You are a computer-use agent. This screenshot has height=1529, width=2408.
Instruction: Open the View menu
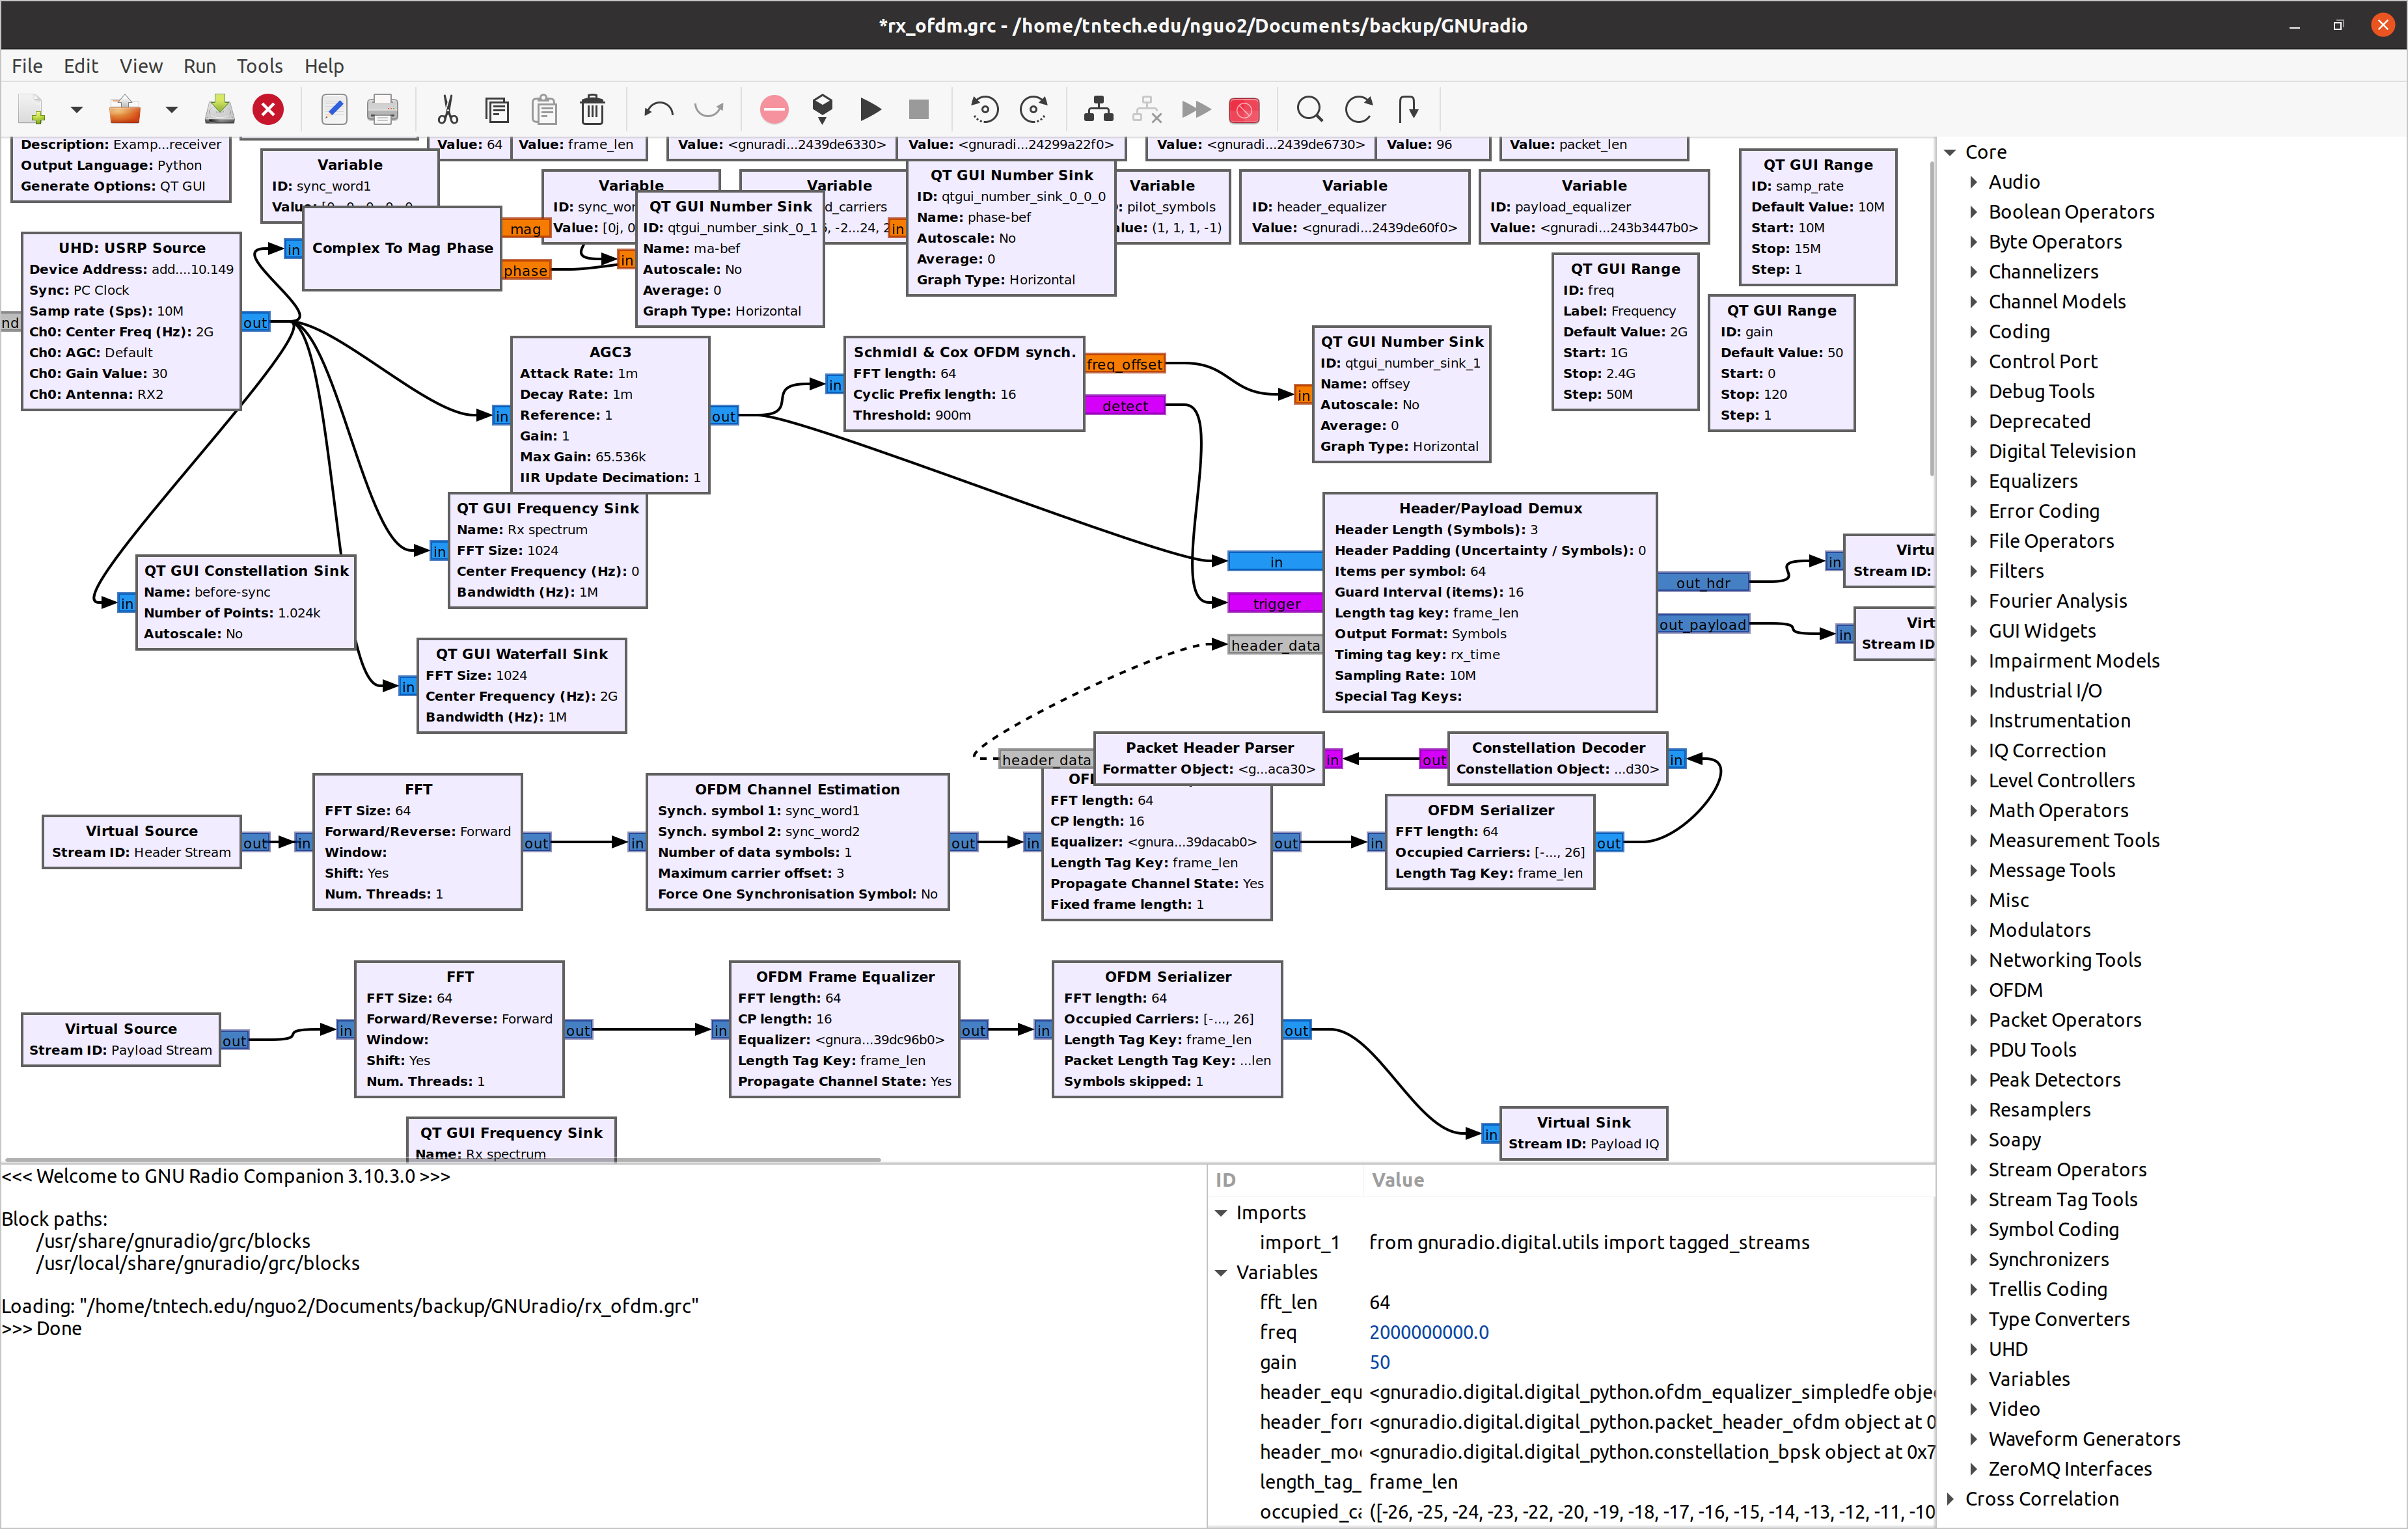tap(141, 66)
